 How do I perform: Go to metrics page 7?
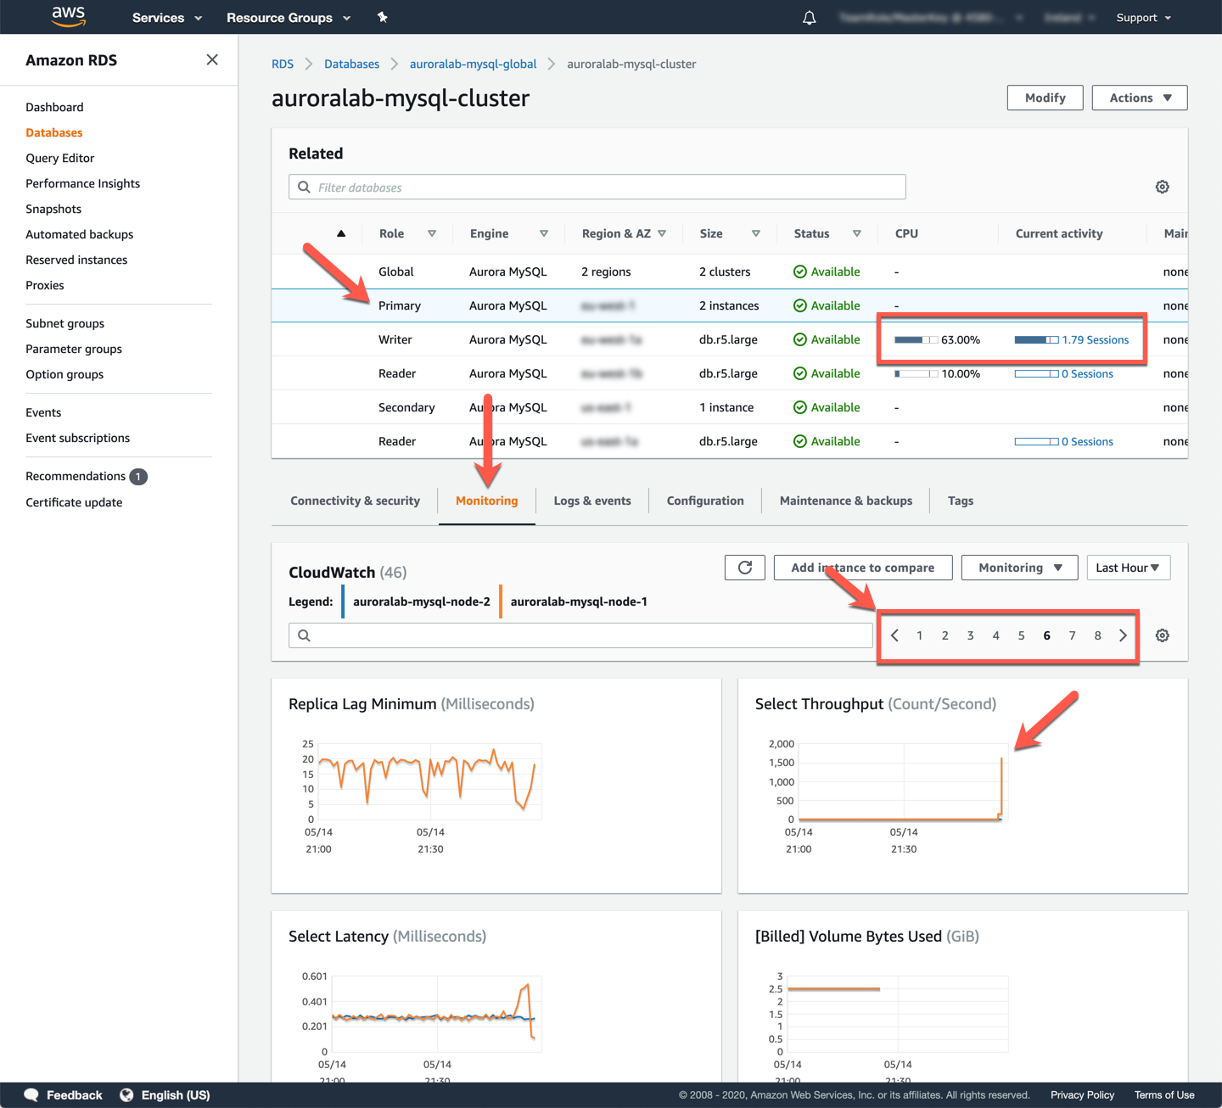pyautogui.click(x=1072, y=635)
